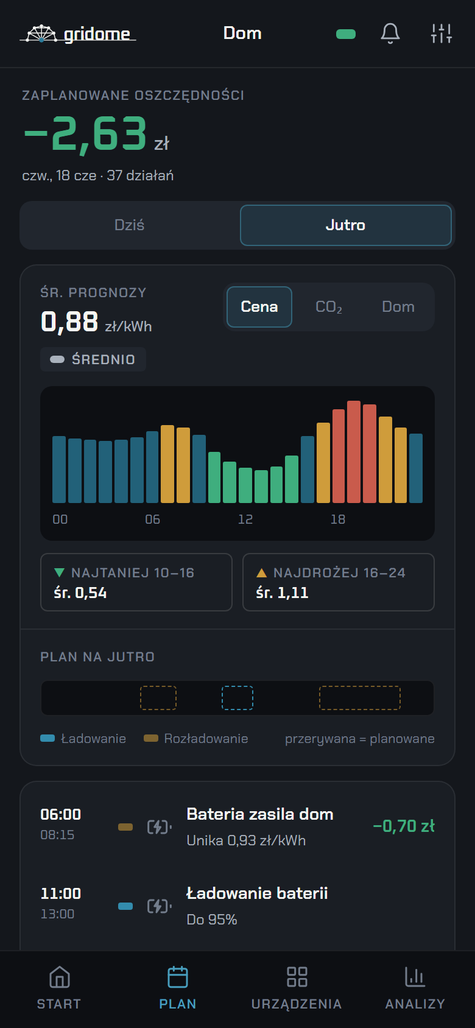Switch to the Jutro tab
This screenshot has width=475, height=1028.
click(x=345, y=225)
